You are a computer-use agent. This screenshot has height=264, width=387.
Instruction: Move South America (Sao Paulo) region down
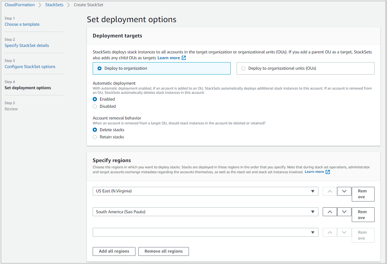tap(344, 212)
